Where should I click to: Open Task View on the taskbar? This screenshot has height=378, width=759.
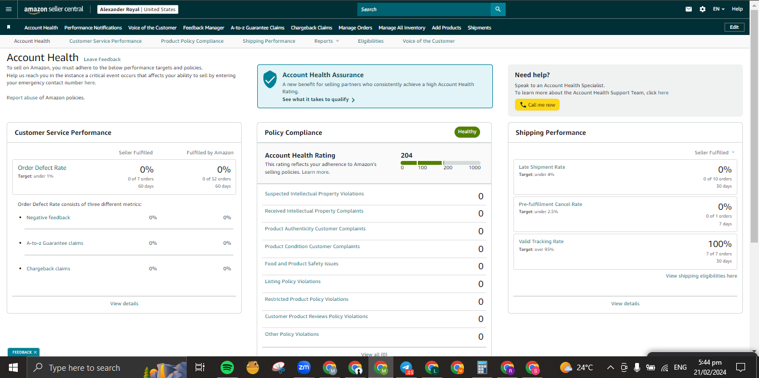pos(200,367)
